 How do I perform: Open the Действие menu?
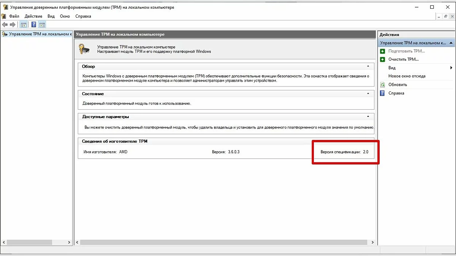34,16
